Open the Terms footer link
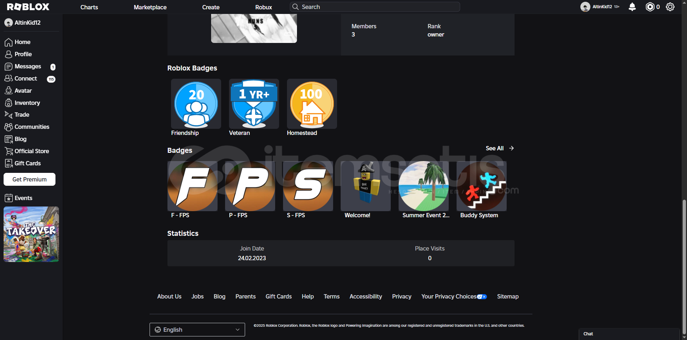The height and width of the screenshot is (340, 687). point(332,296)
